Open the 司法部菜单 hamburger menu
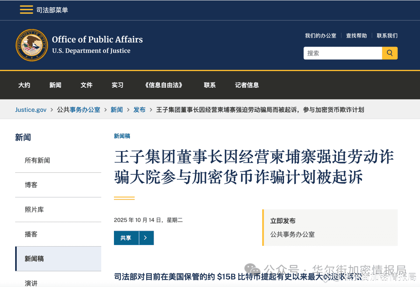The image size is (420, 287). click(26, 10)
